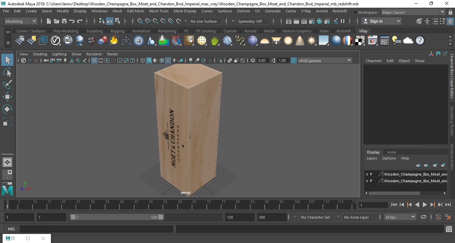Click the Channels button

pyautogui.click(x=373, y=61)
